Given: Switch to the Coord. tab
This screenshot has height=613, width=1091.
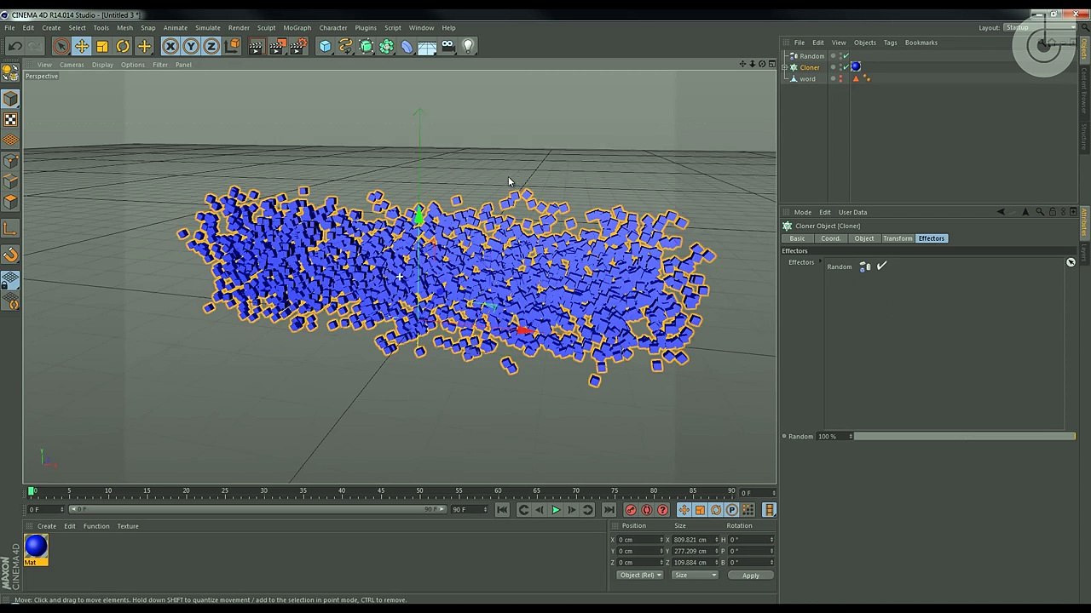Looking at the screenshot, I should (x=830, y=238).
